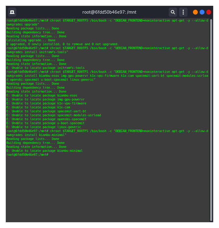Click the window title root@6fdd50b46e97: /mnt
Screen dimensions: 219x228
[109, 12]
